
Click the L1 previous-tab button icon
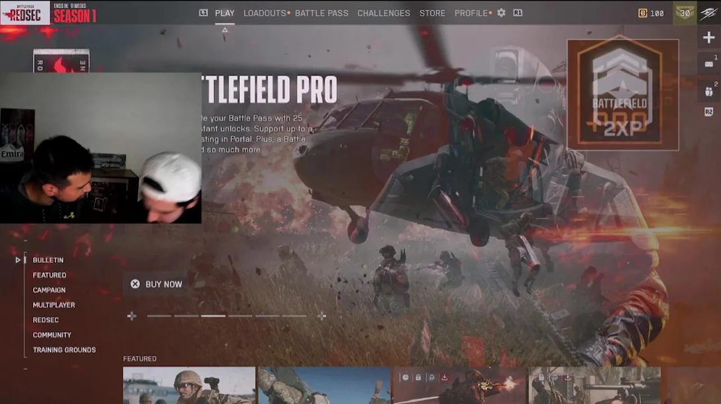(203, 12)
